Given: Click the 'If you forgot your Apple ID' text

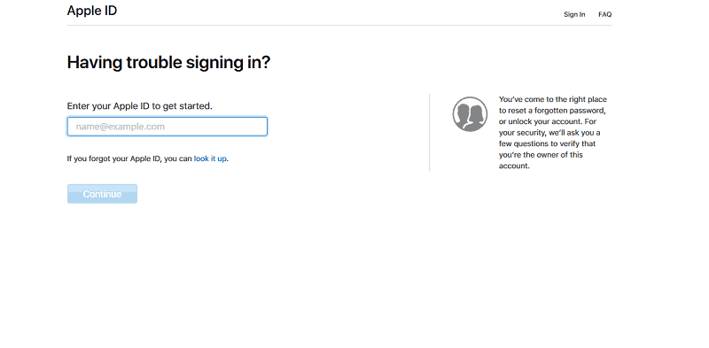Looking at the screenshot, I should click(x=113, y=159).
